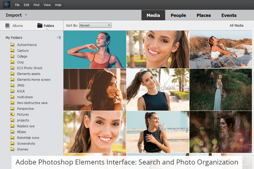The height and width of the screenshot is (169, 254).
Task: Select the projects folder
Action: tap(23, 120)
